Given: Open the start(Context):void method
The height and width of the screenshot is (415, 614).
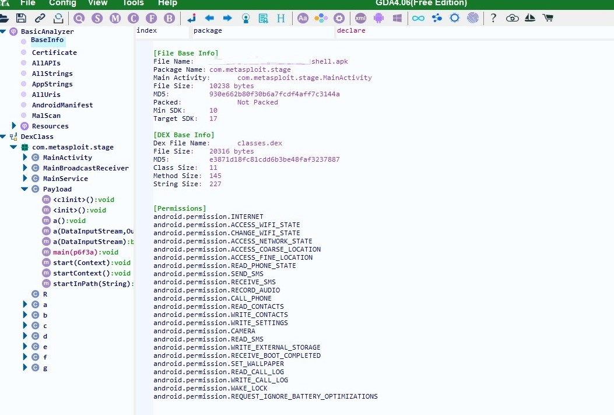Looking at the screenshot, I should pos(92,263).
